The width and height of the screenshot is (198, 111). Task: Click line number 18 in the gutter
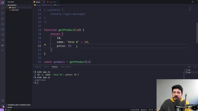[x=40, y=30]
